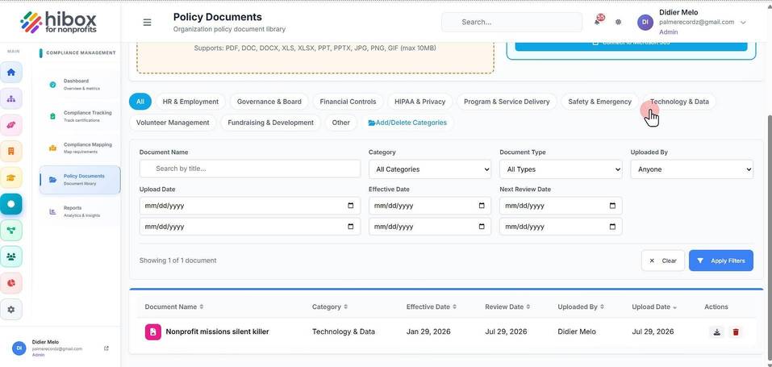
Task: Expand the Document Type dropdown
Action: tap(561, 169)
